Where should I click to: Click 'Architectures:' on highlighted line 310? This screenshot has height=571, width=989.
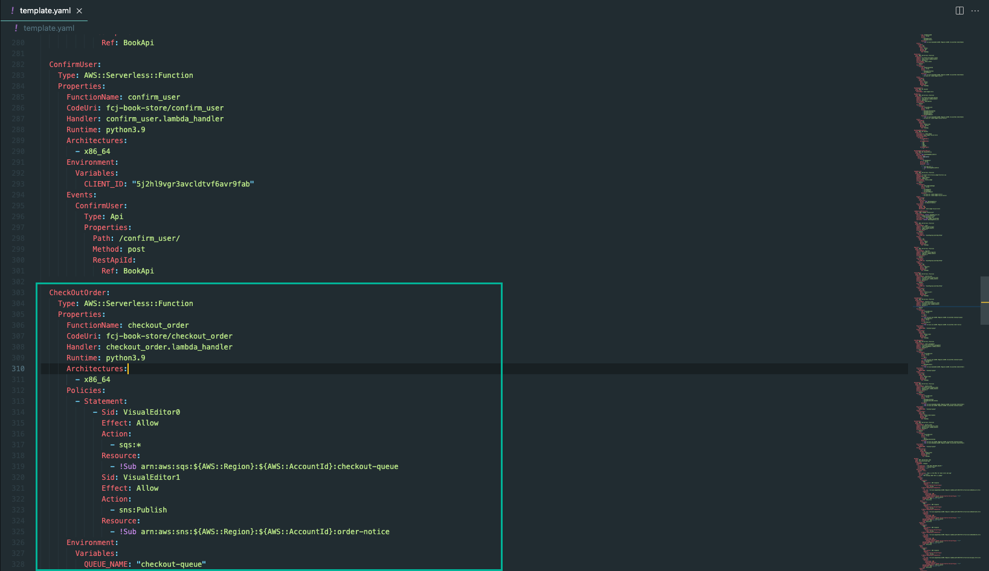pos(97,369)
